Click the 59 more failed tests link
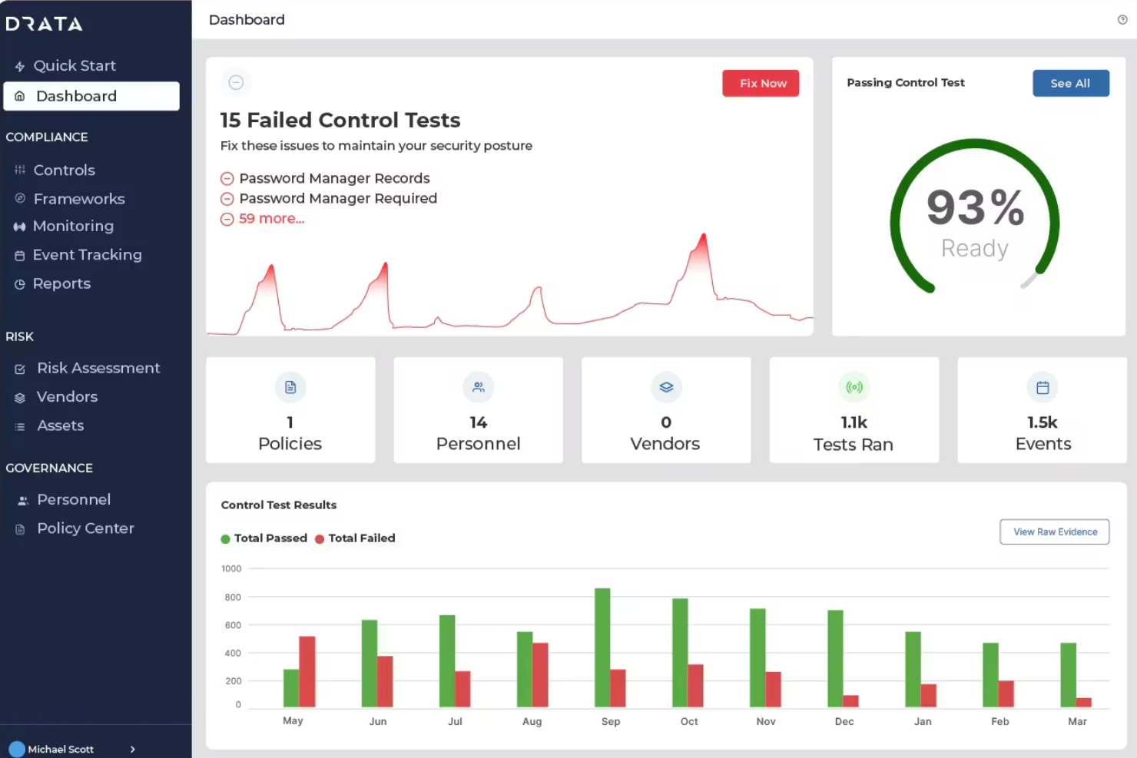 tap(271, 218)
